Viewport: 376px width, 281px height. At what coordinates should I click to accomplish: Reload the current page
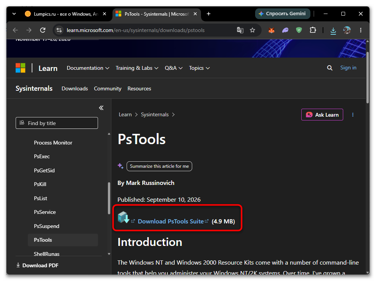[x=43, y=30]
